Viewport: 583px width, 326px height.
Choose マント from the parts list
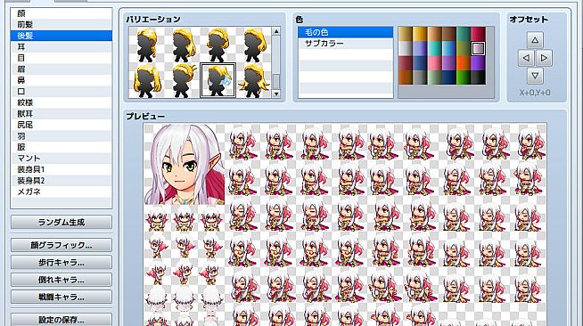pos(62,159)
